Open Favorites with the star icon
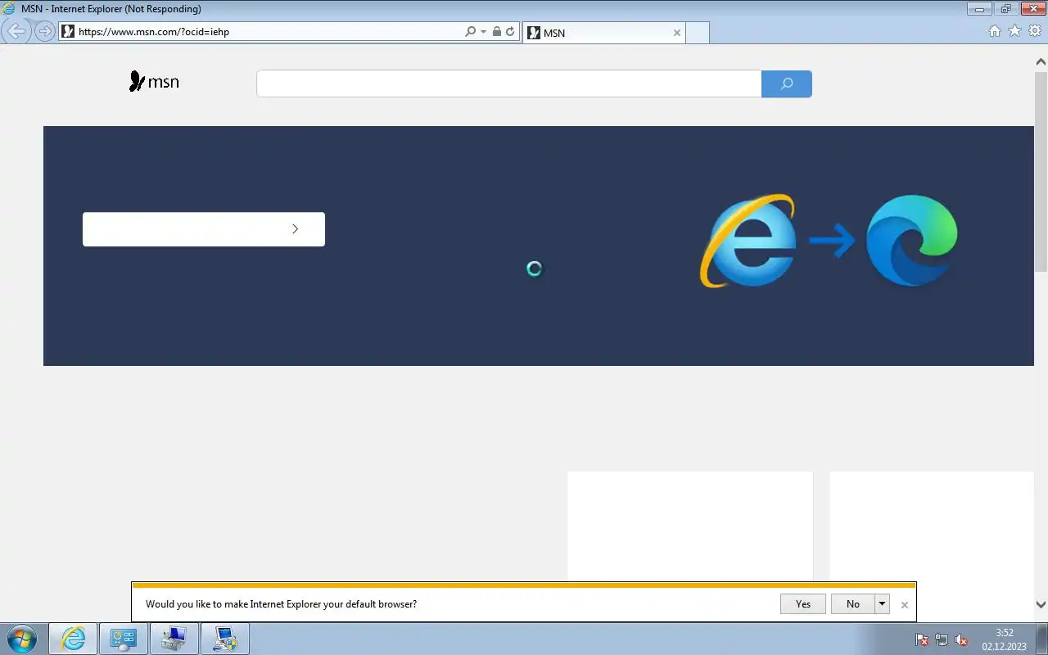This screenshot has height=655, width=1048. [1014, 31]
